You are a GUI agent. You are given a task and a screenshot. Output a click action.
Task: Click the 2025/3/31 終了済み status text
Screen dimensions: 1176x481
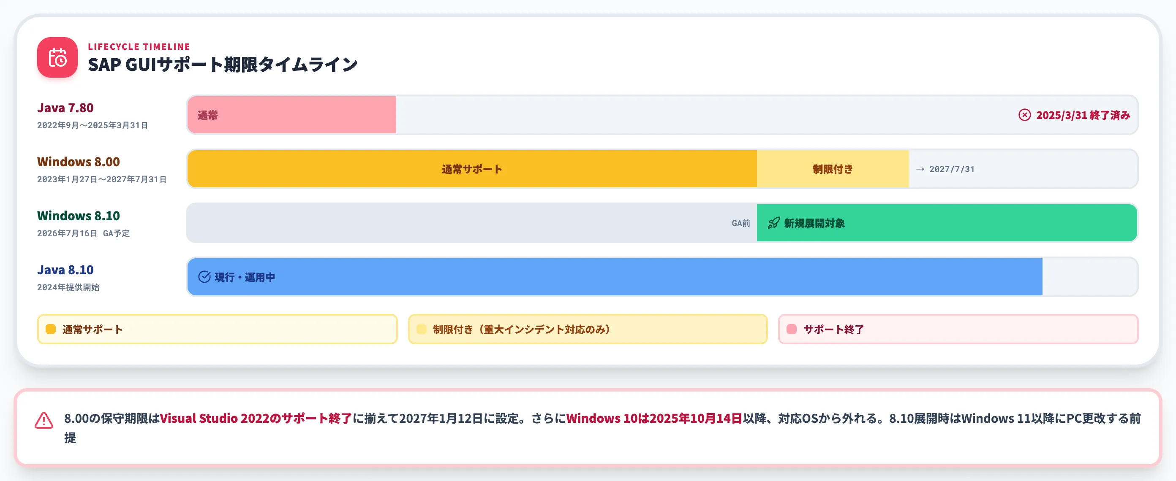tap(1083, 115)
